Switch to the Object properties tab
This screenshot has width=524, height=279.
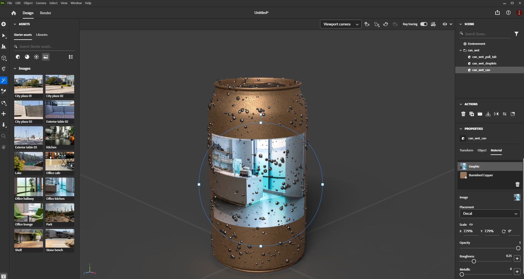pos(482,150)
